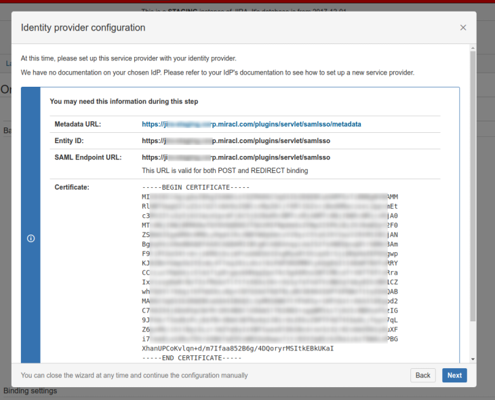Viewport: 495px width, 400px height.
Task: Click the BEGIN CERTIFICATE line
Action: [196, 188]
